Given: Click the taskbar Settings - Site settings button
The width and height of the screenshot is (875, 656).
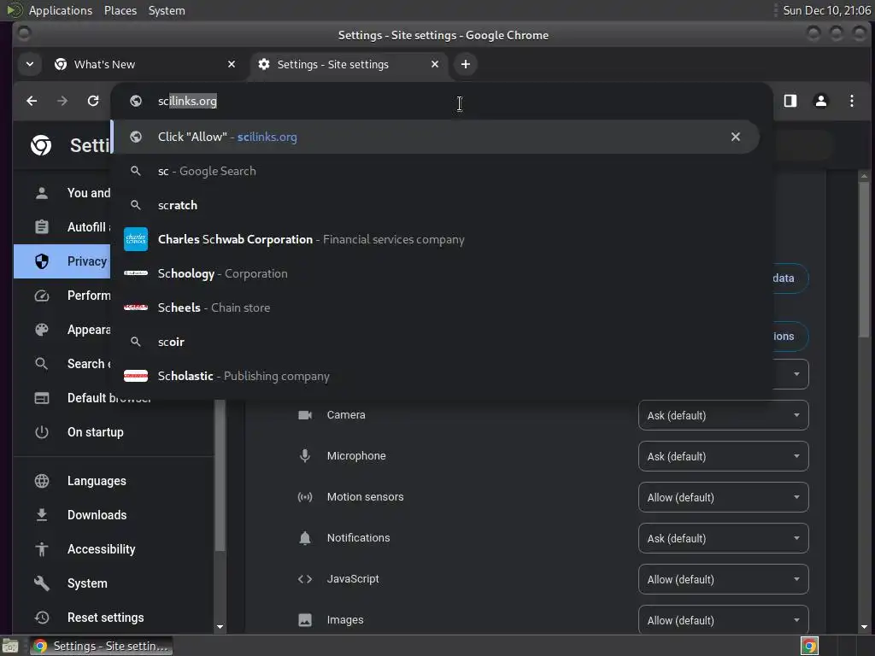Looking at the screenshot, I should coord(101,646).
